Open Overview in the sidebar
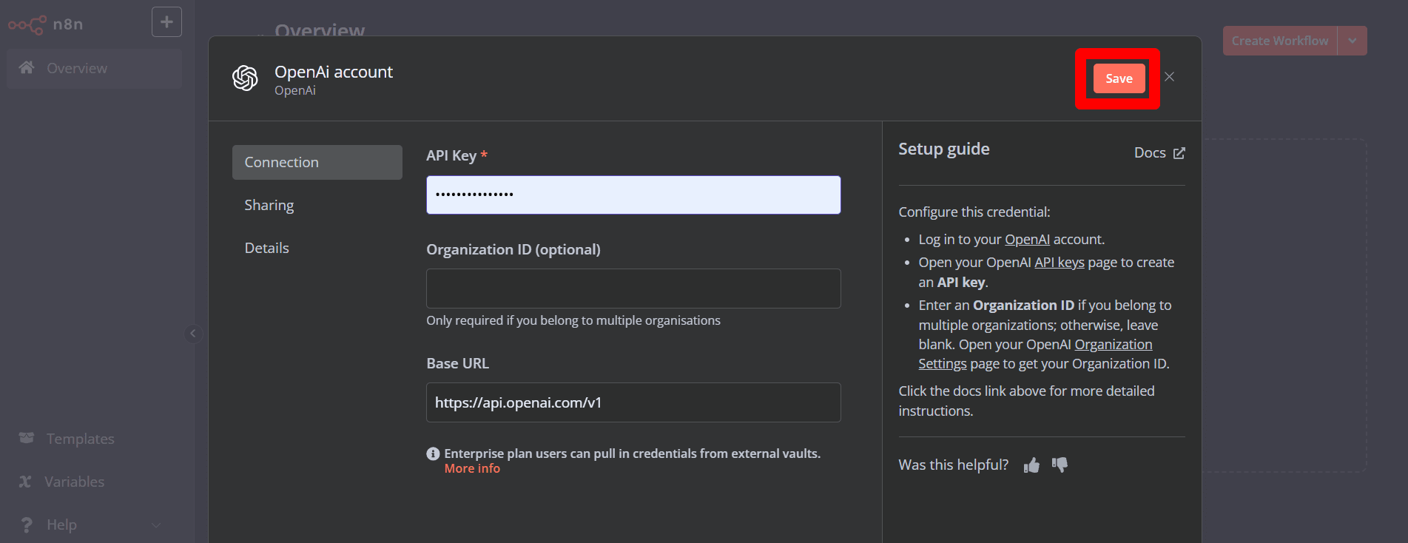 [x=94, y=68]
